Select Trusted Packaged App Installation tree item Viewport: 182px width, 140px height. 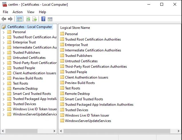click(35, 99)
